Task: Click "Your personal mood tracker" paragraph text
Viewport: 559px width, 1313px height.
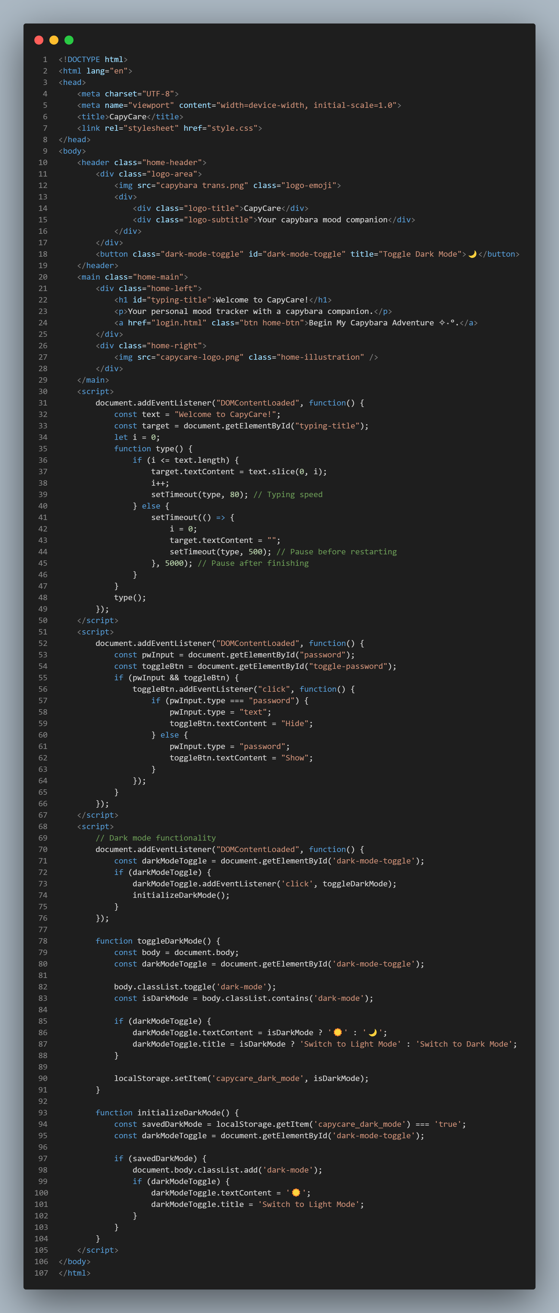Action: pyautogui.click(x=251, y=312)
